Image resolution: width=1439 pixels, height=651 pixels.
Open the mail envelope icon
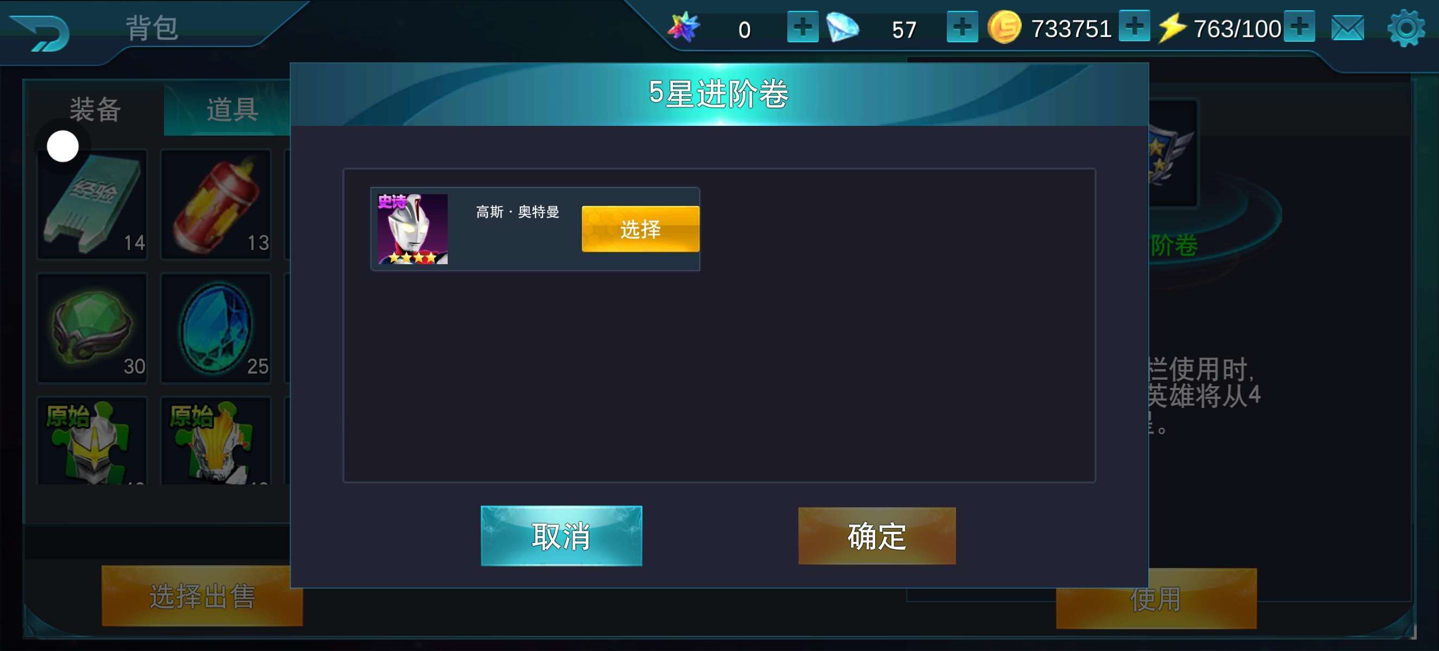(1347, 28)
